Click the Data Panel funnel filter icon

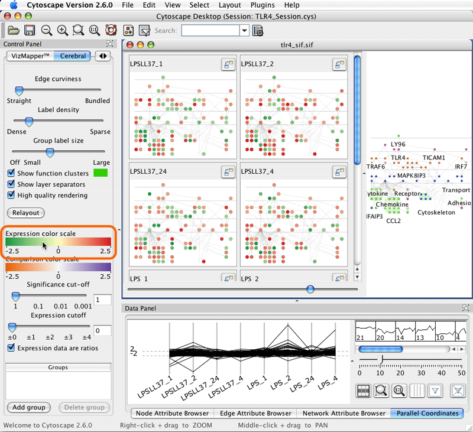435,391
